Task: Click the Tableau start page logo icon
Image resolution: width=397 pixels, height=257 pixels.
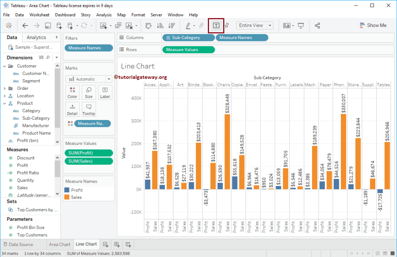Action: (9, 25)
